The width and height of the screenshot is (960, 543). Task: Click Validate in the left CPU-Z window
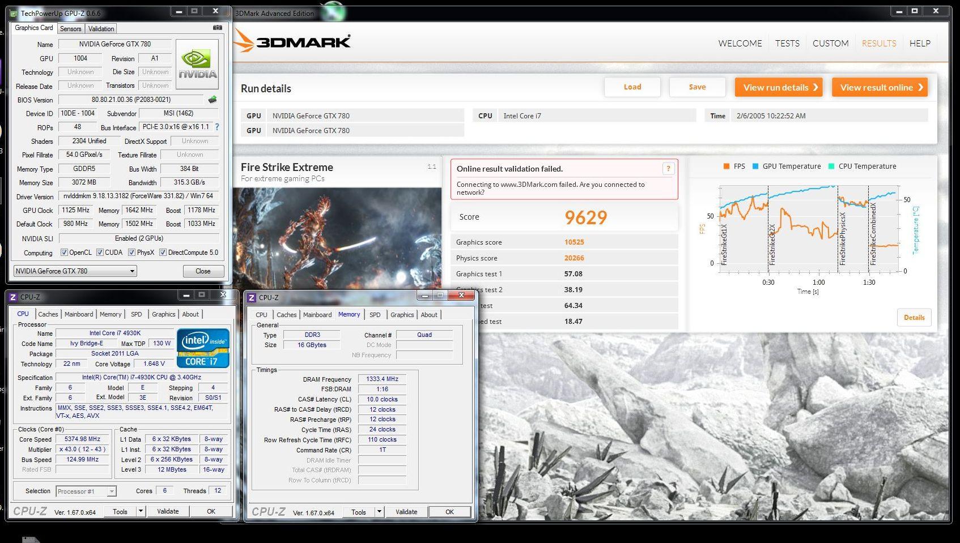tap(168, 511)
